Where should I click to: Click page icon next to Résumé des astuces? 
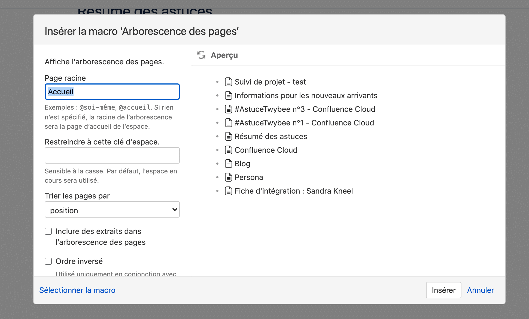[229, 136]
